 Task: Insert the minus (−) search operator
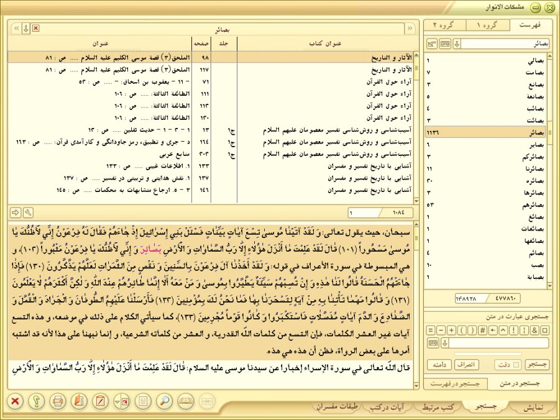pos(441,331)
